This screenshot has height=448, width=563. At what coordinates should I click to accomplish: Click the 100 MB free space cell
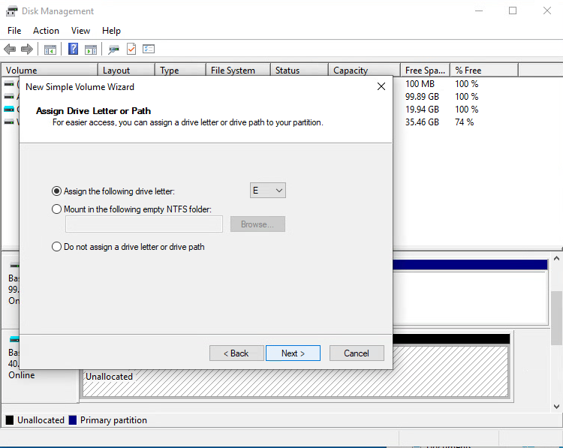(420, 84)
